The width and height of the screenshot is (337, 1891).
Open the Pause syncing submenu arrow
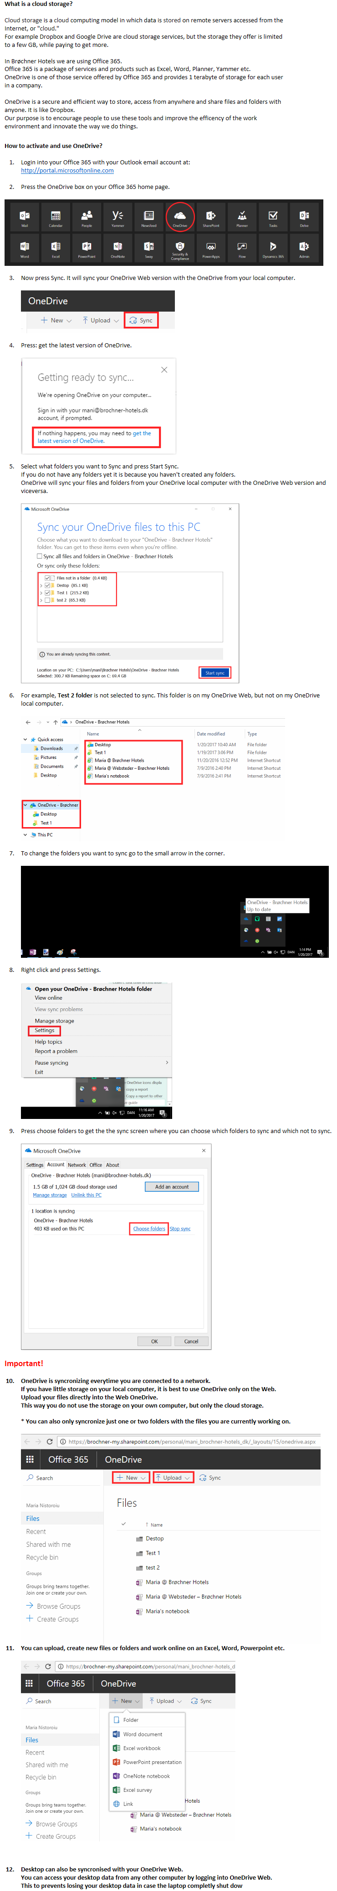168,1064
